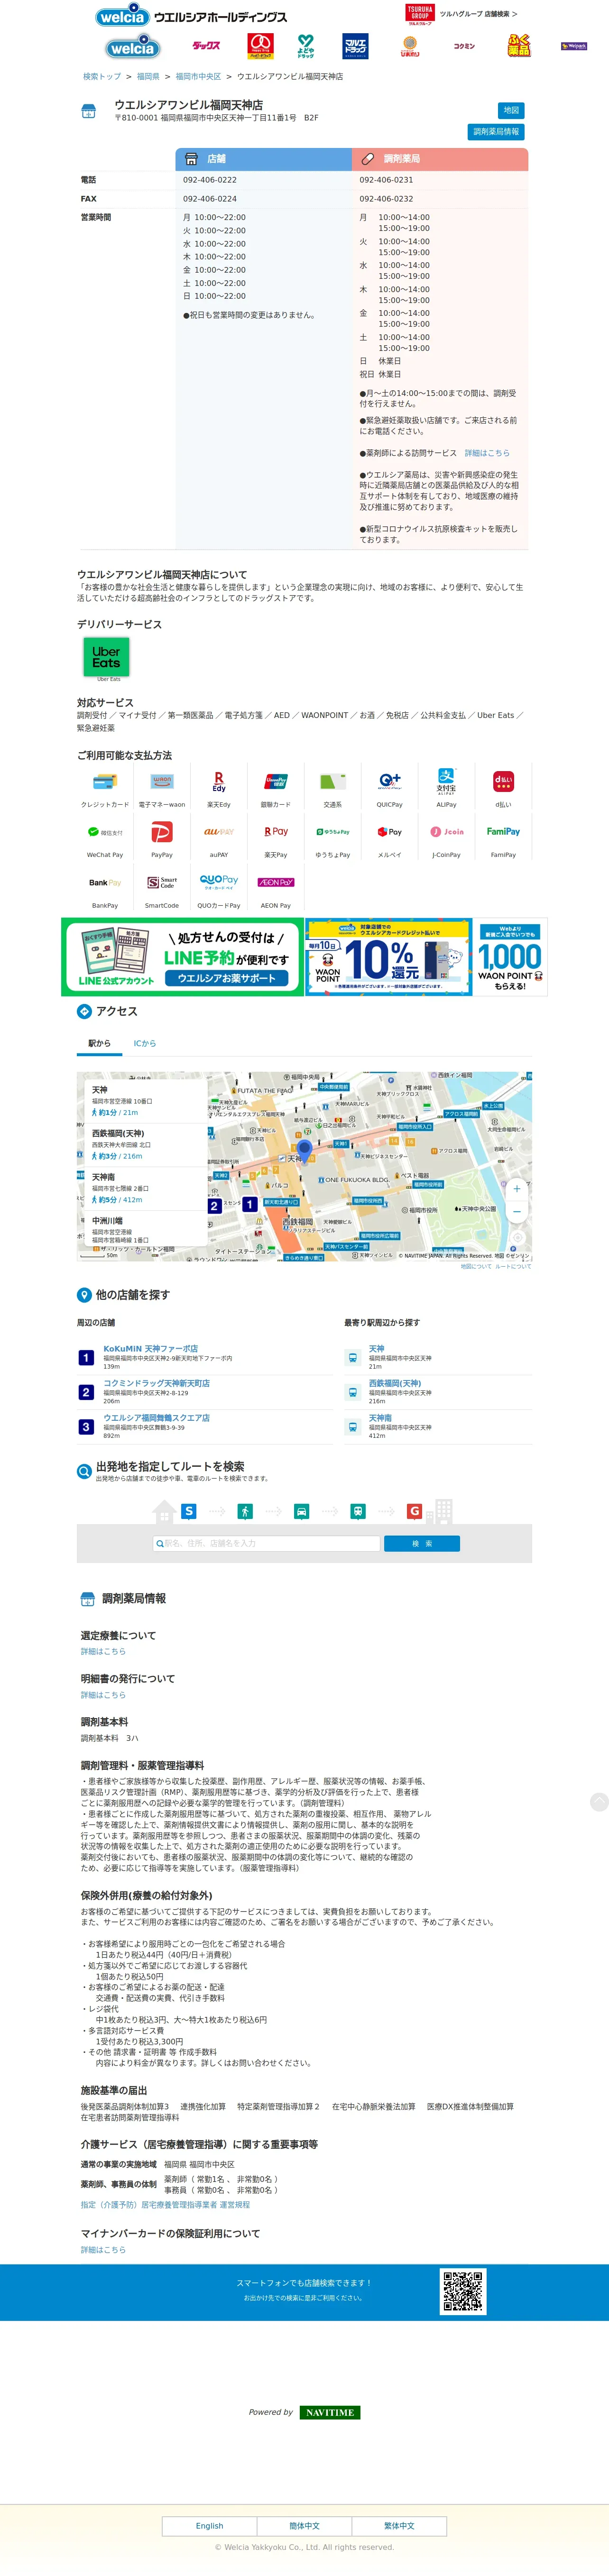Viewport: 609px width, 2576px height.
Task: Switch to the 駅から access tab
Action: click(x=99, y=1043)
